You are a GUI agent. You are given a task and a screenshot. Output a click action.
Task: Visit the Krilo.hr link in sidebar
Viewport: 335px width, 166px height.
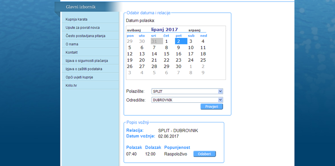point(71,86)
